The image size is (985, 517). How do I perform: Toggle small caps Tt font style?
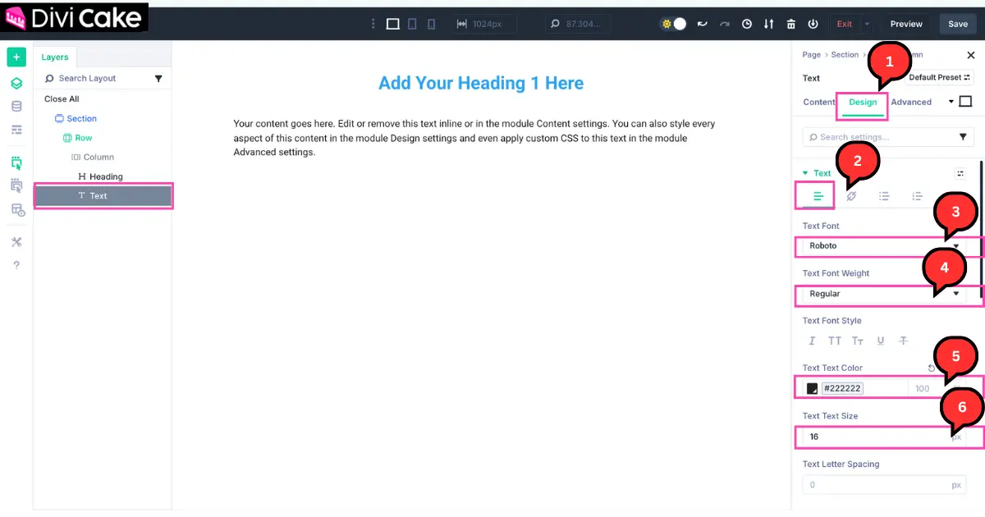858,341
